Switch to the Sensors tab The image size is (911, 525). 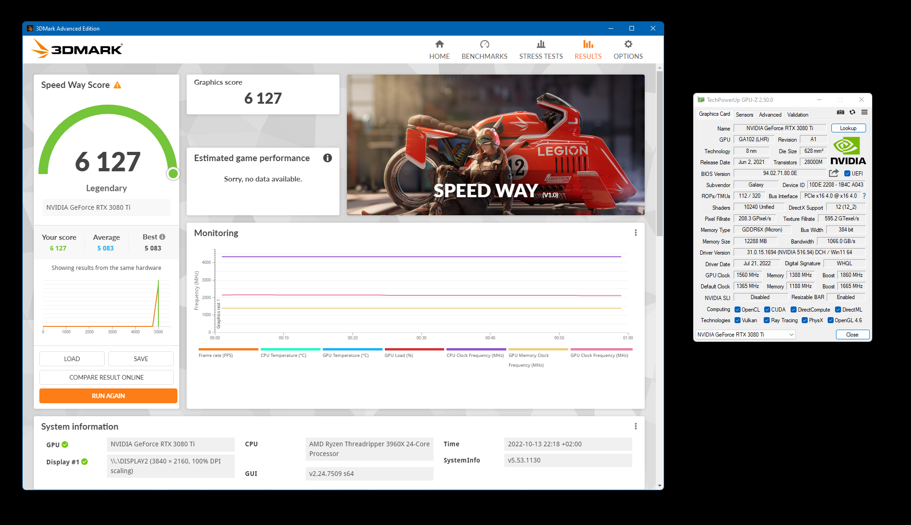click(x=744, y=115)
